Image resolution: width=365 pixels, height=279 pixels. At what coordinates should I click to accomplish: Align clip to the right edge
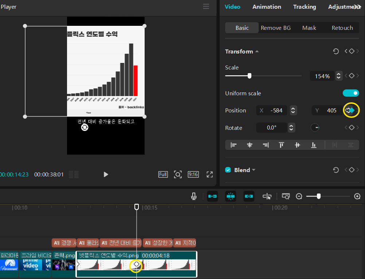pos(266,145)
